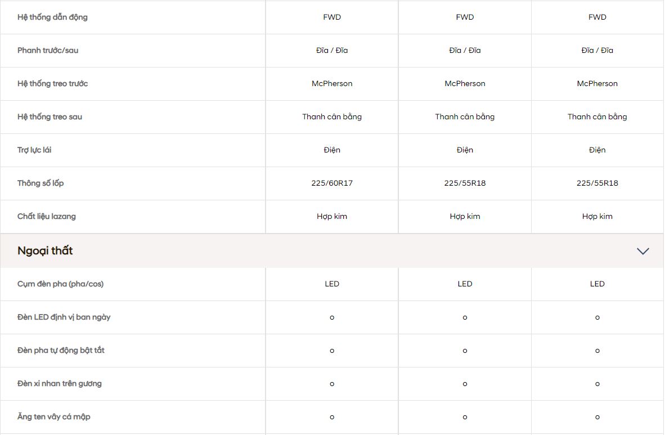
Task: Click the Hệ thống treo sau label
Action: click(50, 116)
